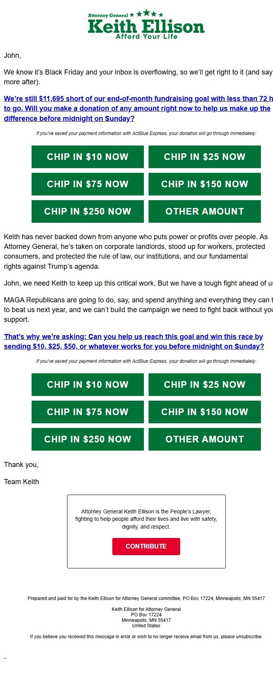273x687 pixels.
Task: Select CHIP IN $25 NOW in the top set
Action: 205,157
